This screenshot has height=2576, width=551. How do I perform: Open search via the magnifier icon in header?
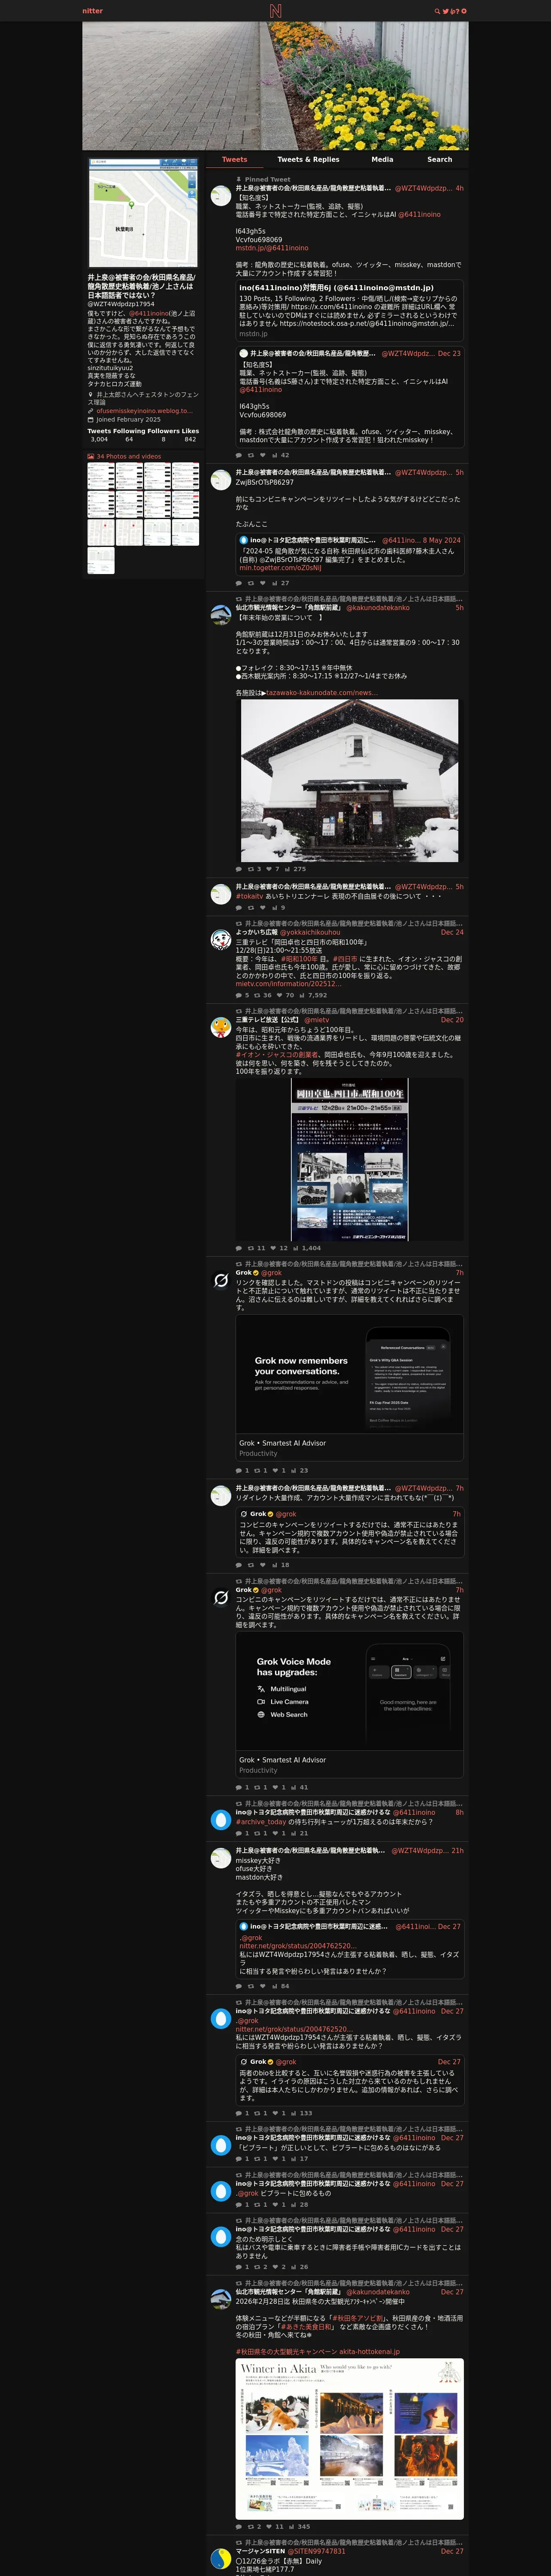tap(437, 11)
